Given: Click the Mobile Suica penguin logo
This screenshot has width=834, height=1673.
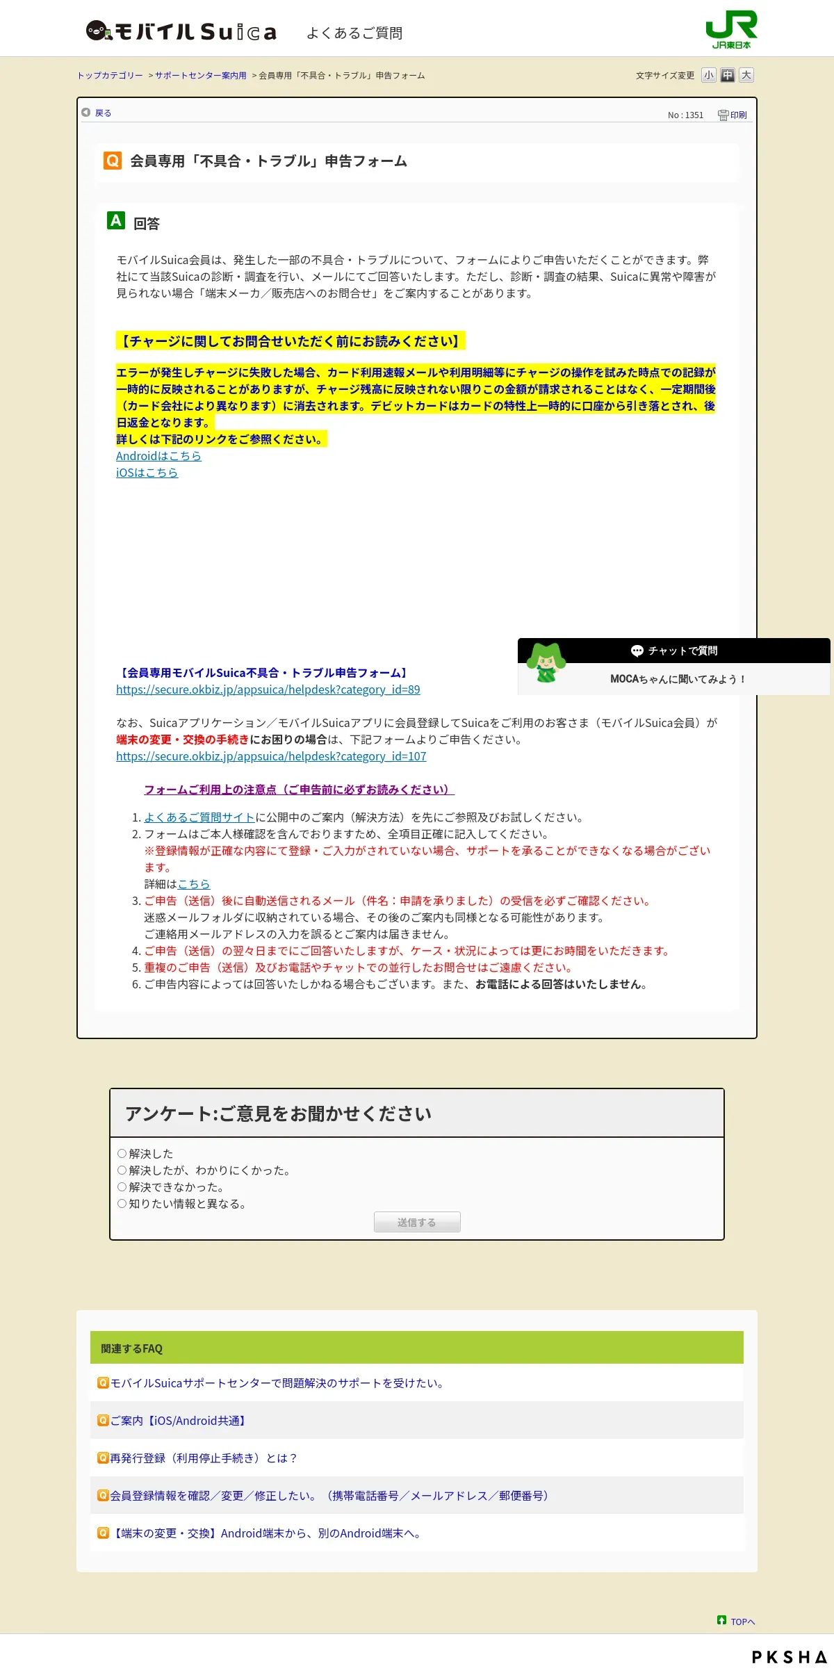Looking at the screenshot, I should (181, 31).
